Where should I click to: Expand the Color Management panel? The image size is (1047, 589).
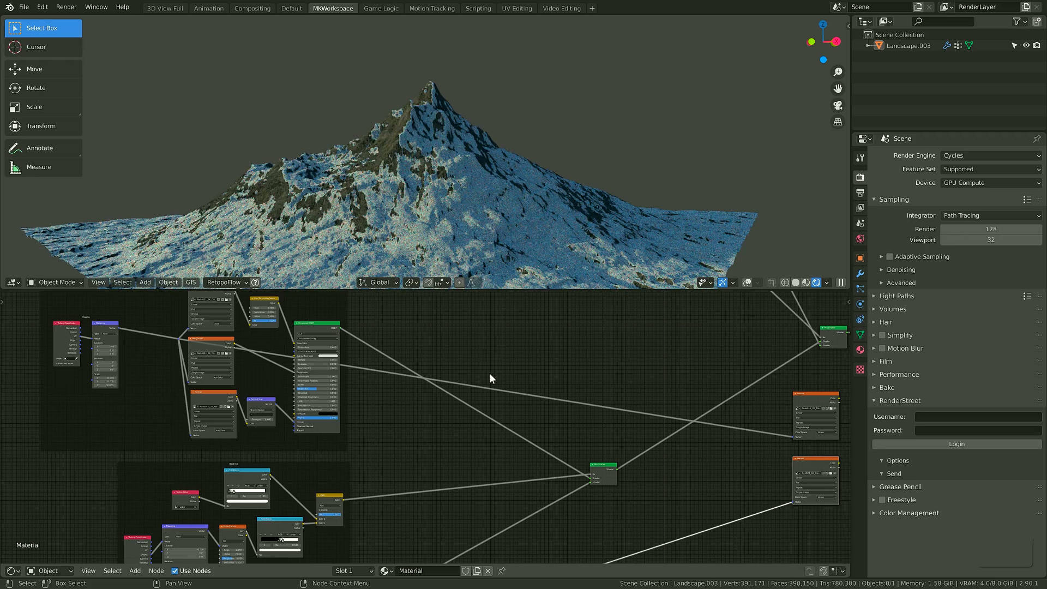tap(908, 513)
